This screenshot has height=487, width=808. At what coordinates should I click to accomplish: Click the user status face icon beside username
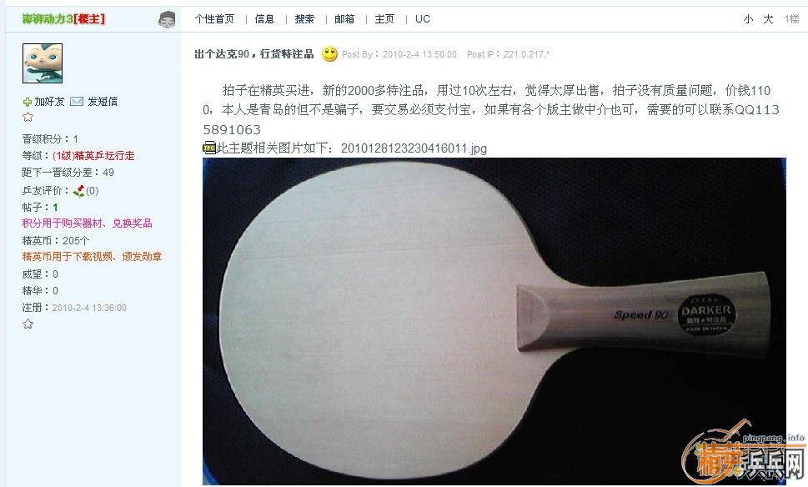coord(167,20)
